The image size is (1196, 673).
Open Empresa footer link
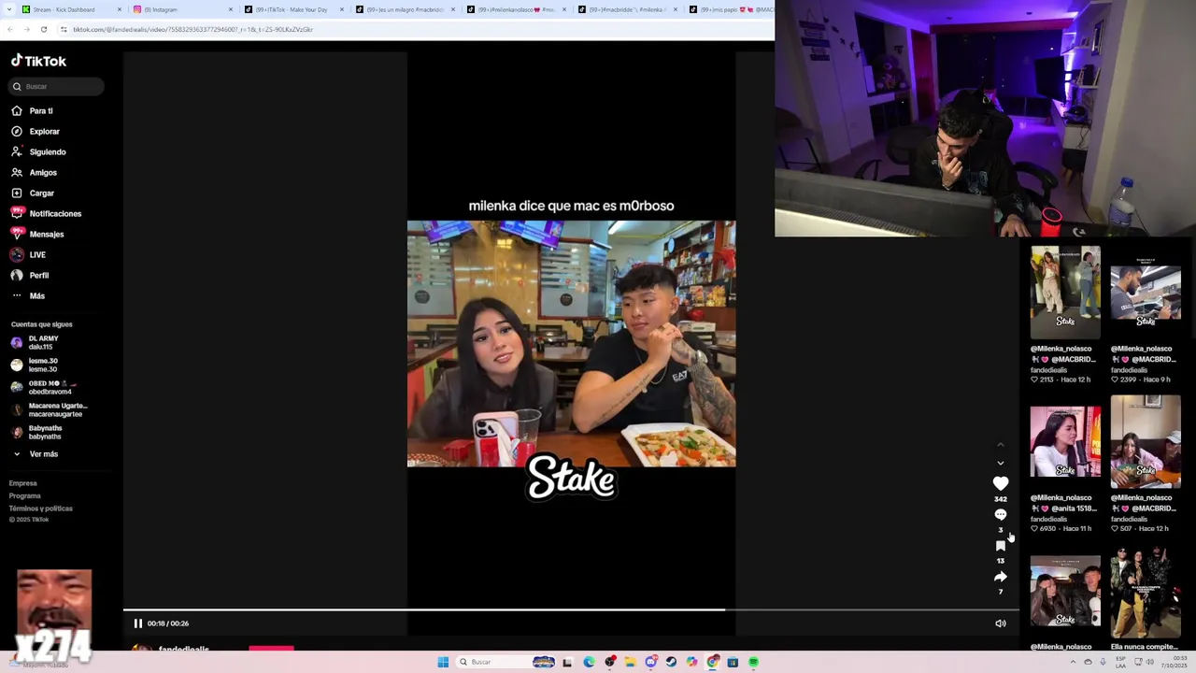(x=23, y=483)
